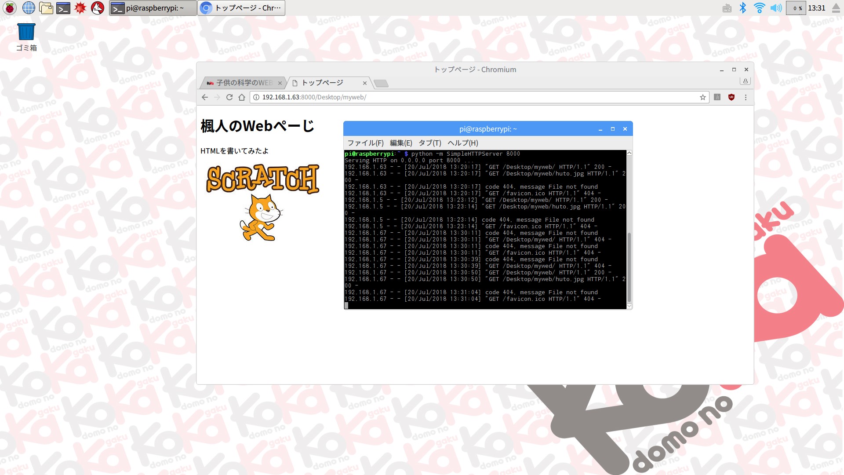Click the volume speaker tray icon
The width and height of the screenshot is (844, 475).
pos(776,8)
